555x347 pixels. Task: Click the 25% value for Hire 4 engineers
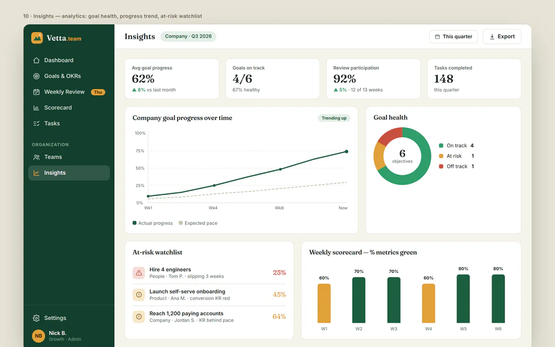click(x=280, y=273)
